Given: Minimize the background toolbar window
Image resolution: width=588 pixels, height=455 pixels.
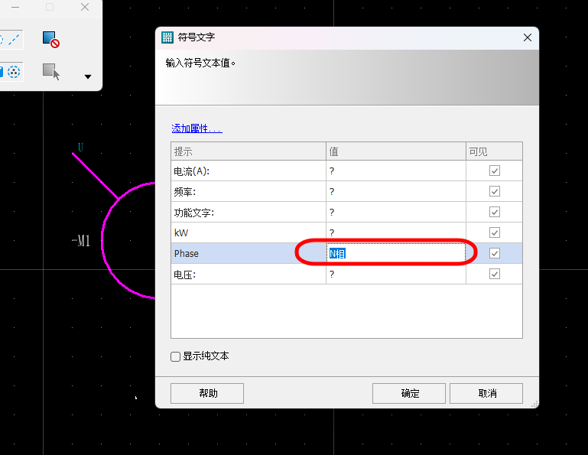Looking at the screenshot, I should pos(15,7).
